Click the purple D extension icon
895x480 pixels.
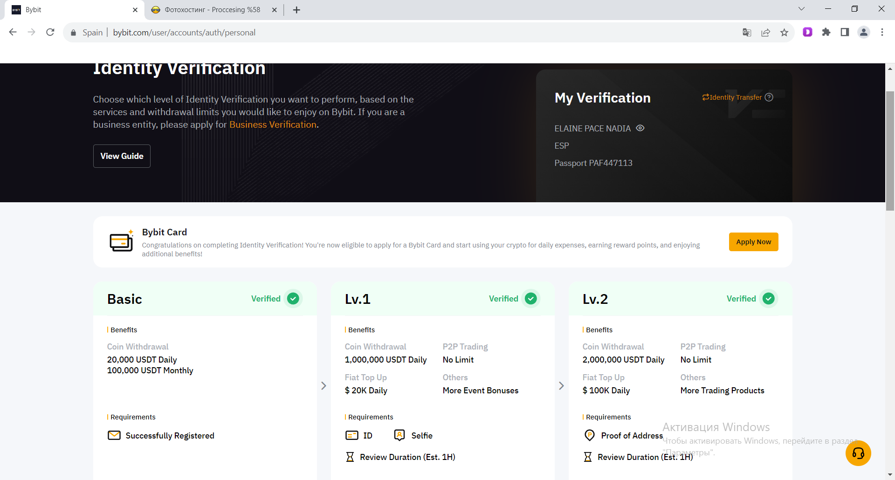click(x=807, y=32)
